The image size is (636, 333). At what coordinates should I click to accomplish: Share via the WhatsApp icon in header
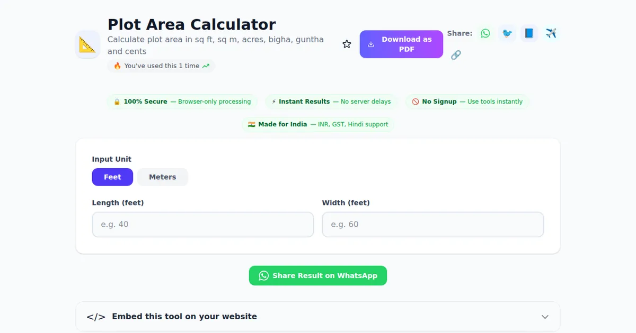click(x=485, y=33)
